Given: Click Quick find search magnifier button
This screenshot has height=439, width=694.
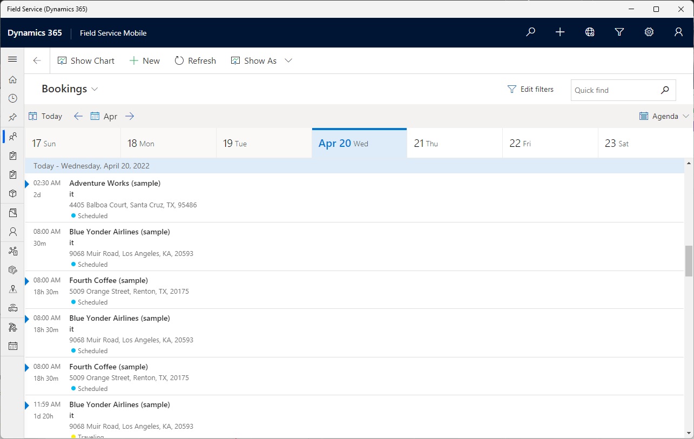Looking at the screenshot, I should 665,90.
